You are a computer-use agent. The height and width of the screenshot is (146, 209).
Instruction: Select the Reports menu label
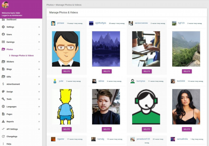(10, 122)
